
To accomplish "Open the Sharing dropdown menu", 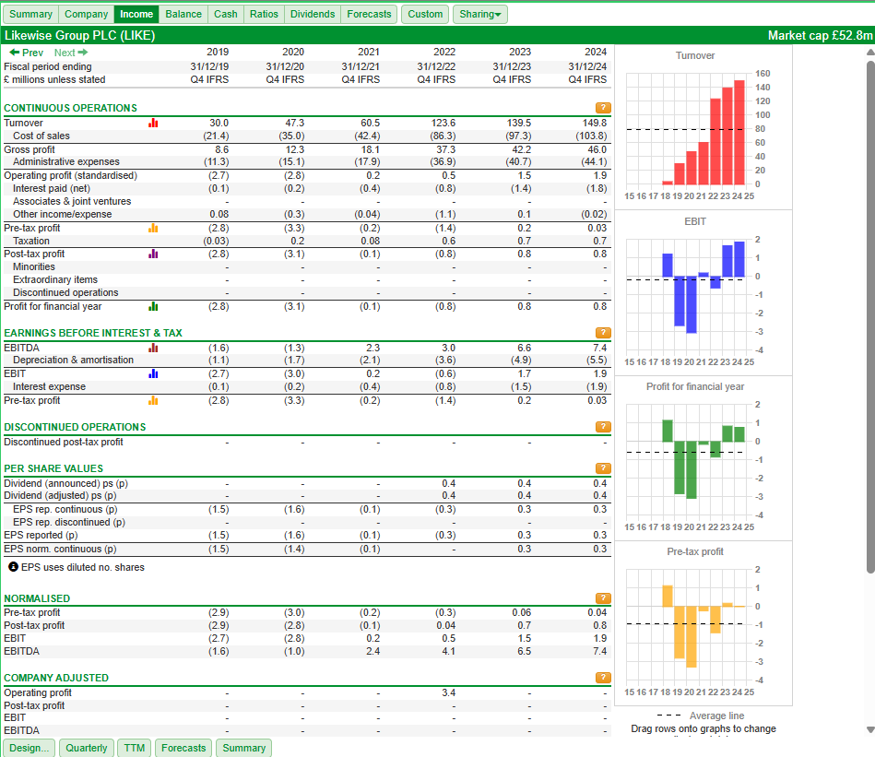I will (x=480, y=14).
